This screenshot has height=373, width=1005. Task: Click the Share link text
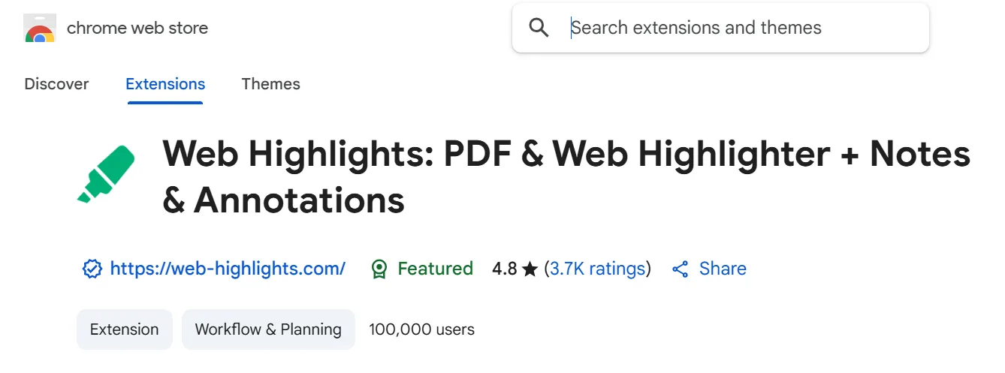coord(723,269)
